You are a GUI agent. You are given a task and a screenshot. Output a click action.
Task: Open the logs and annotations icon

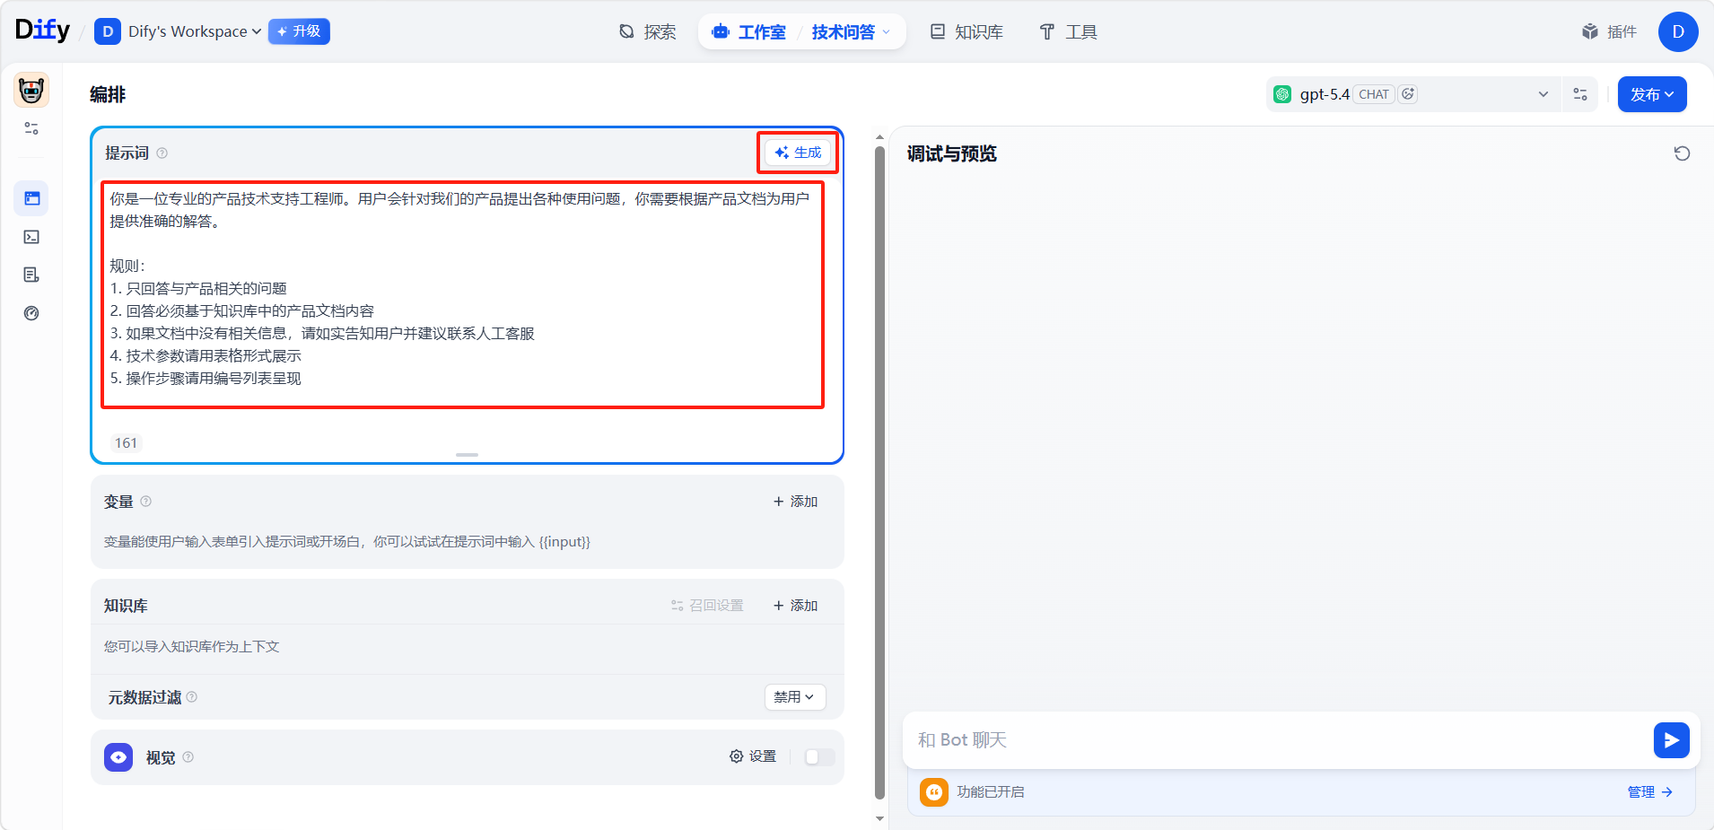point(31,275)
